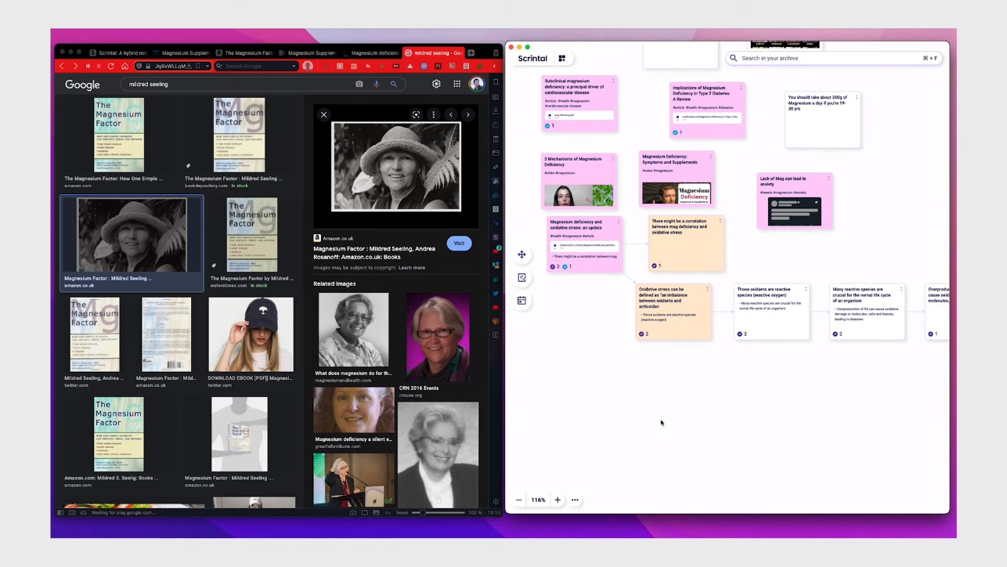Open closed tabs trash icon in browser

(496, 52)
